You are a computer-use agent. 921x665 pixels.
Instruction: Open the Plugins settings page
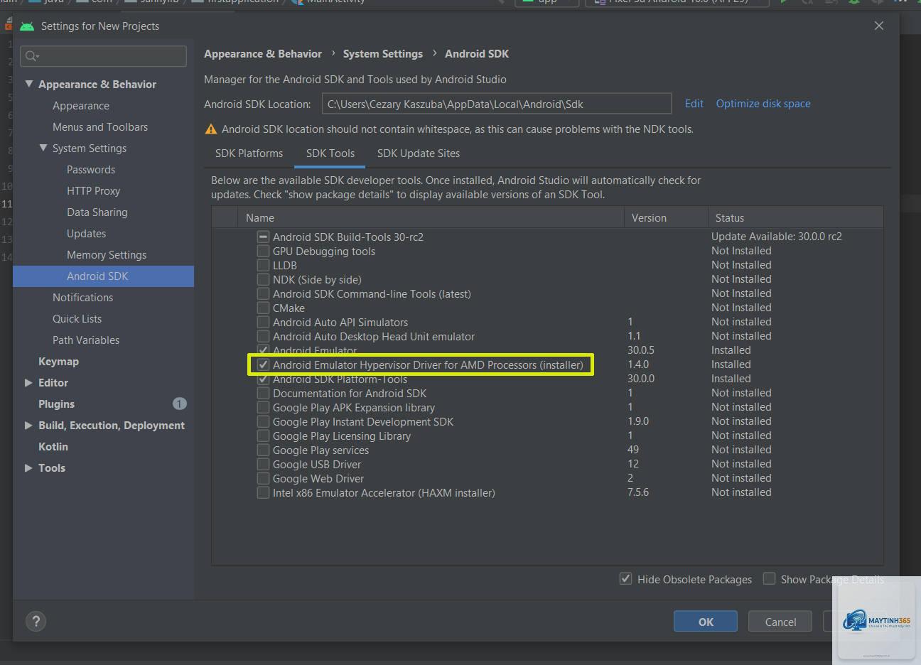click(56, 404)
